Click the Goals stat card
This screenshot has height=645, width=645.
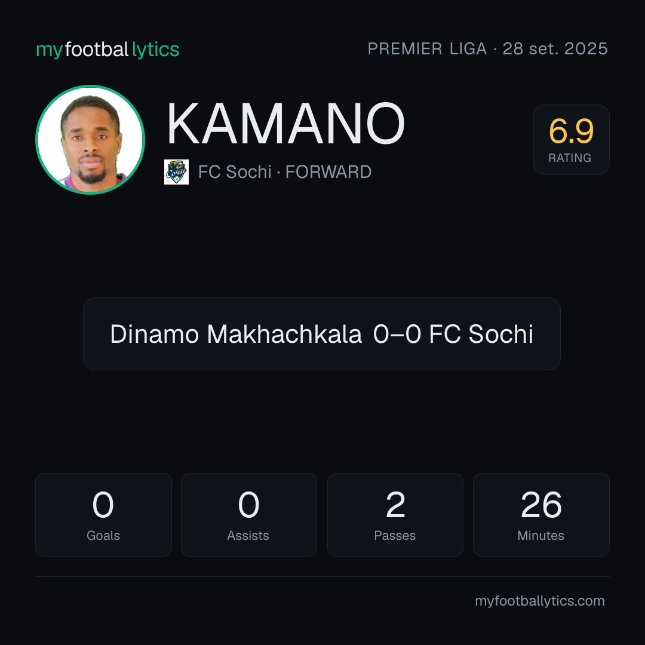(x=103, y=515)
